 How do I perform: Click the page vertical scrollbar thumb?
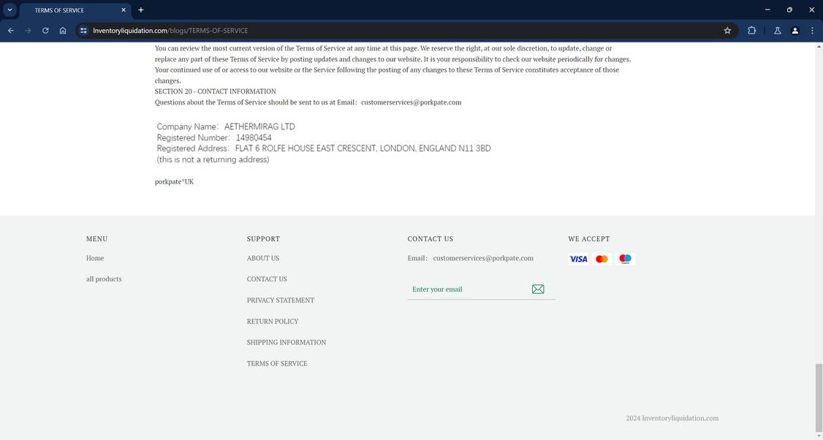click(819, 398)
